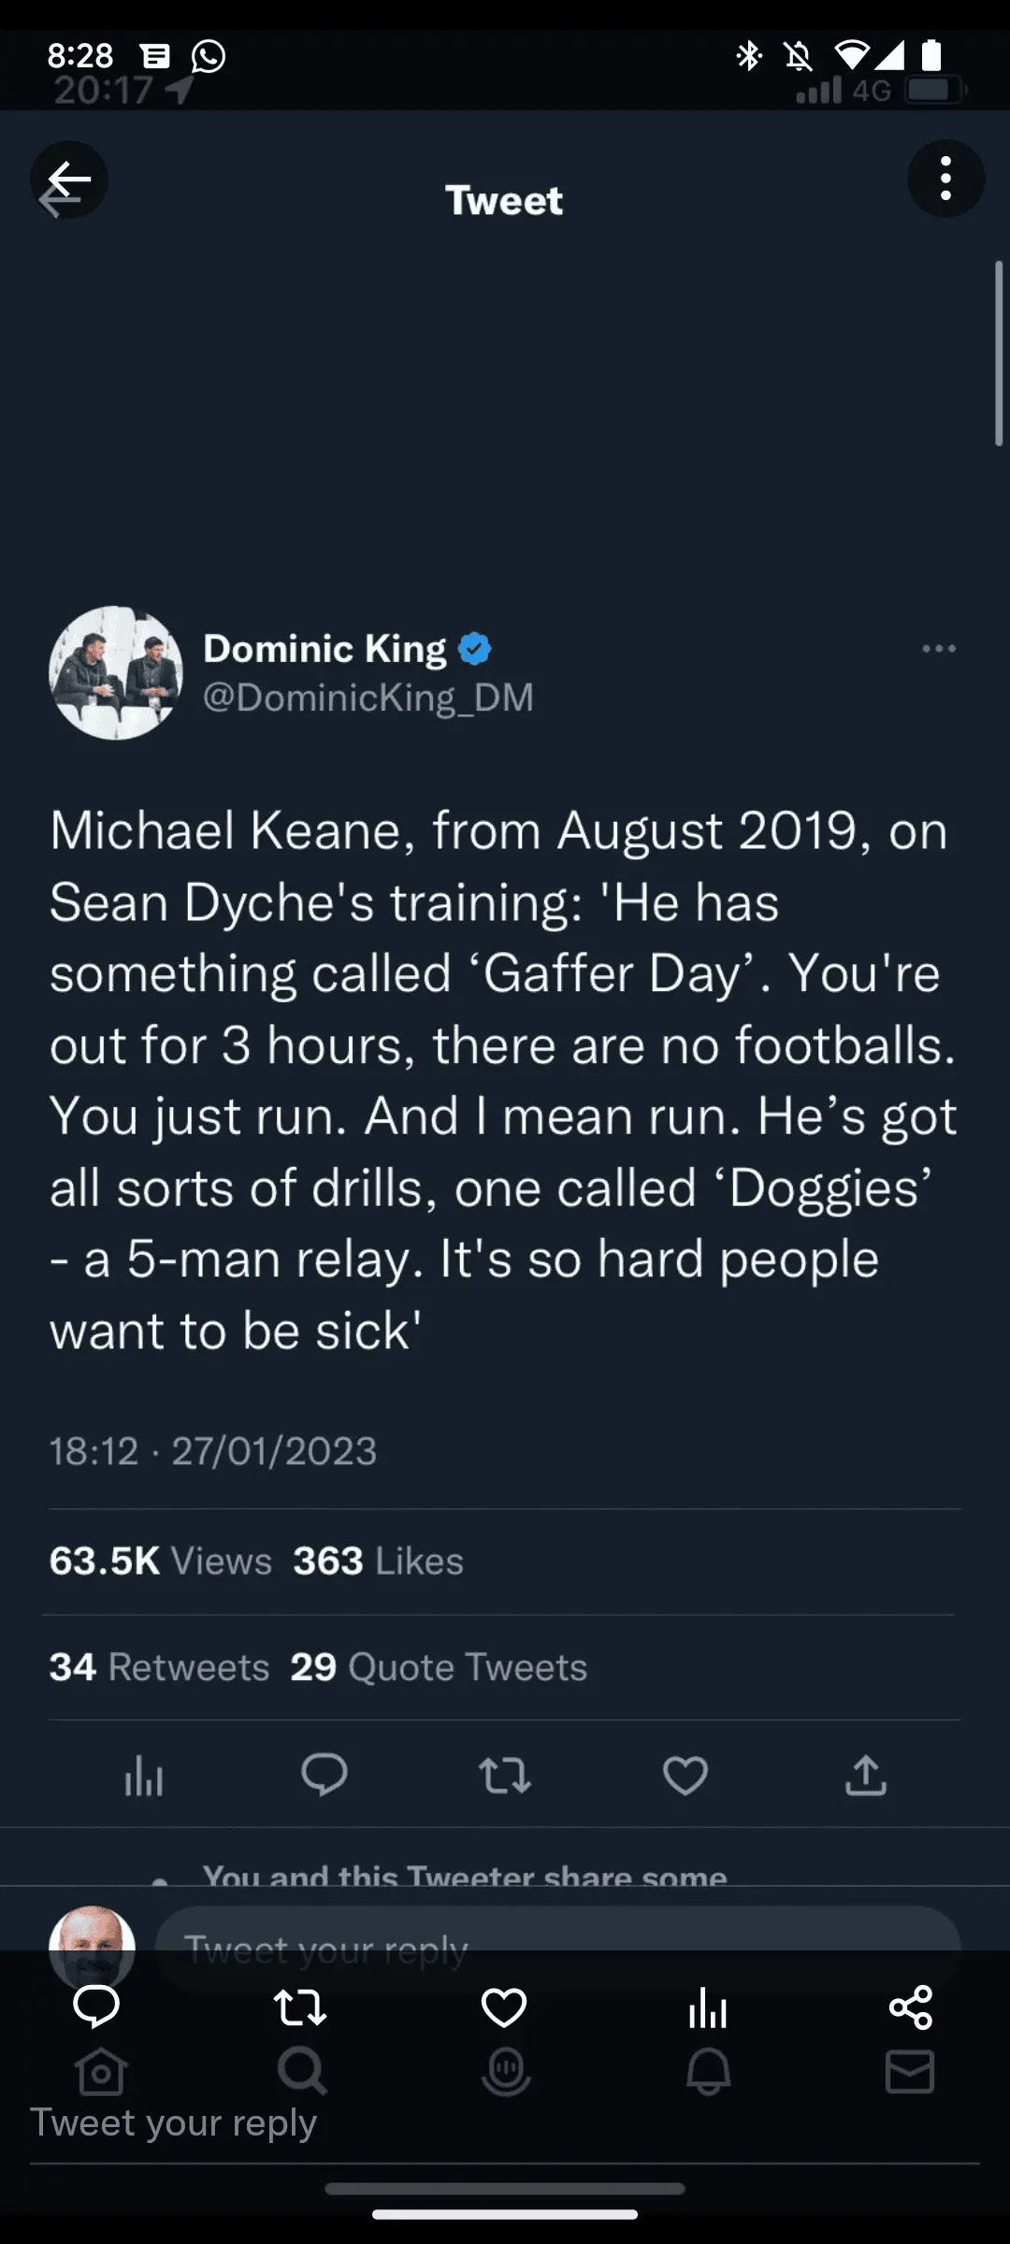The width and height of the screenshot is (1010, 2244).
Task: Open more options ellipsis beside Dominic King
Action: click(938, 649)
